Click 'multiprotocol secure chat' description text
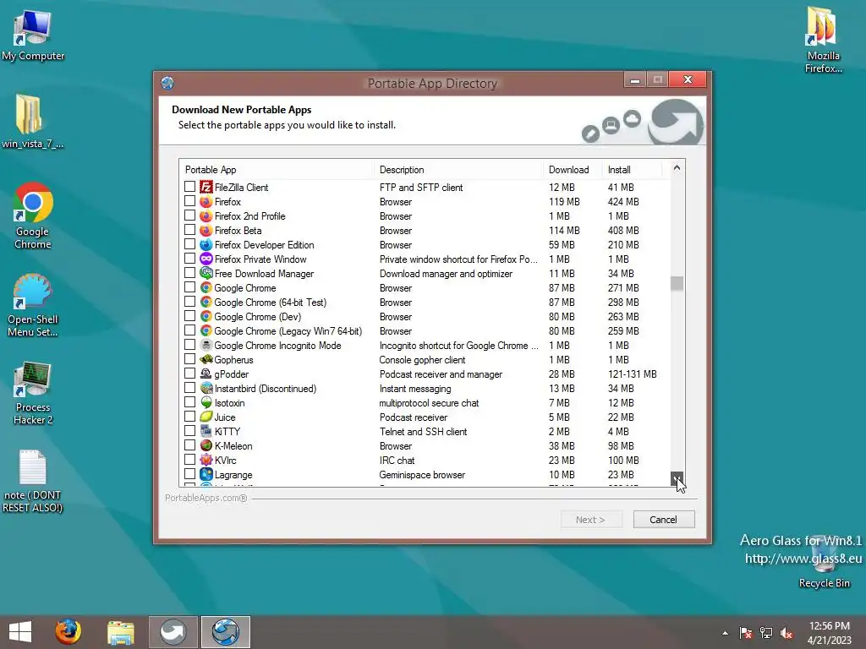This screenshot has width=866, height=649. click(429, 403)
